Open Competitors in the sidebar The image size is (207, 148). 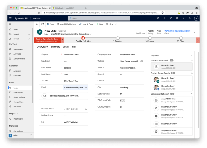click(x=18, y=102)
